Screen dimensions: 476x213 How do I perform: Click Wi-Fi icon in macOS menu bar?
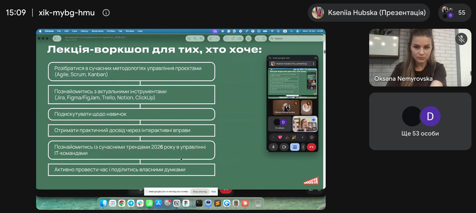(x=272, y=31)
